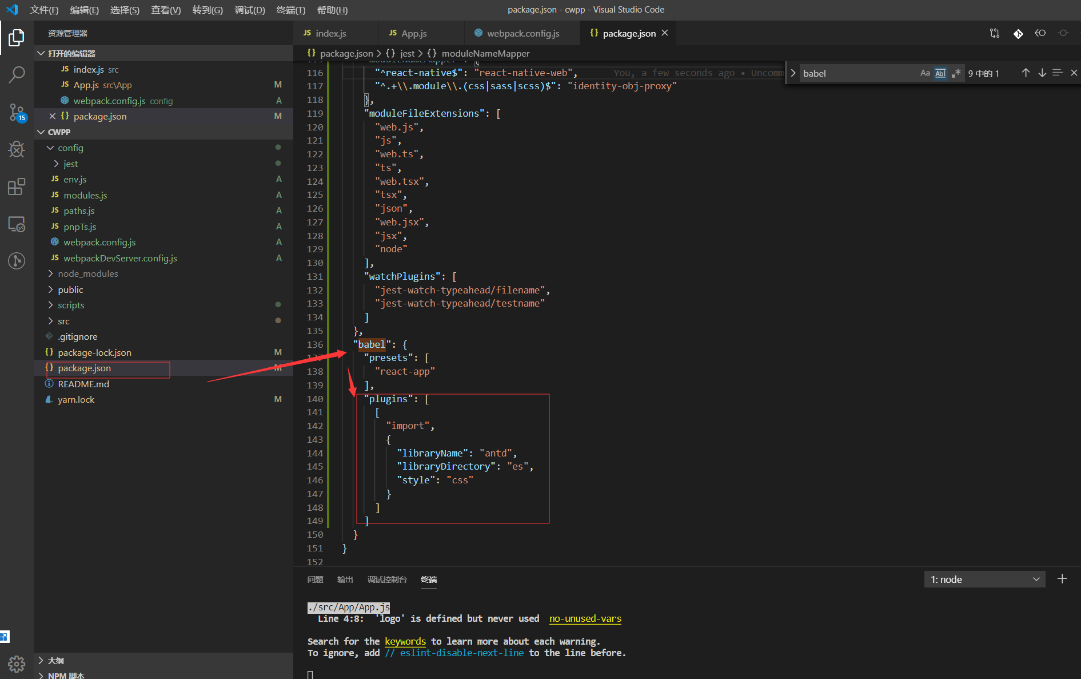Click the no-unused-vars link in terminal
The width and height of the screenshot is (1081, 679).
585,619
